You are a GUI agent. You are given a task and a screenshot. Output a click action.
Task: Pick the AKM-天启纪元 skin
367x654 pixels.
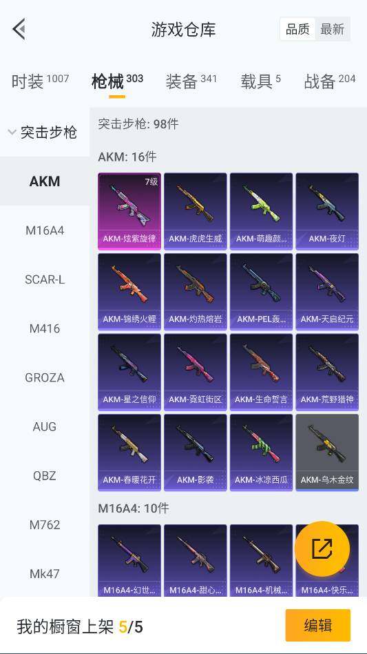[327, 292]
